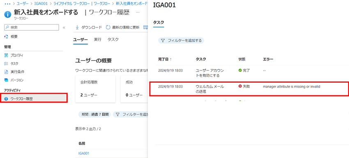Open タスク in the sidebar menu
This screenshot has width=349, height=158.
(14, 63)
